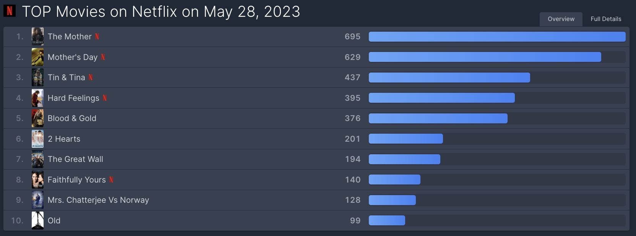Open the Blood & Gold poster thumbnail
The image size is (636, 236).
click(37, 118)
